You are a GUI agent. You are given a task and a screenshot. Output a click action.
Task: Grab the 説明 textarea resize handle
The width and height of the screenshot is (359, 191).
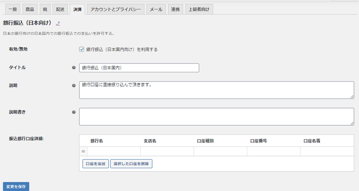tap(352, 96)
